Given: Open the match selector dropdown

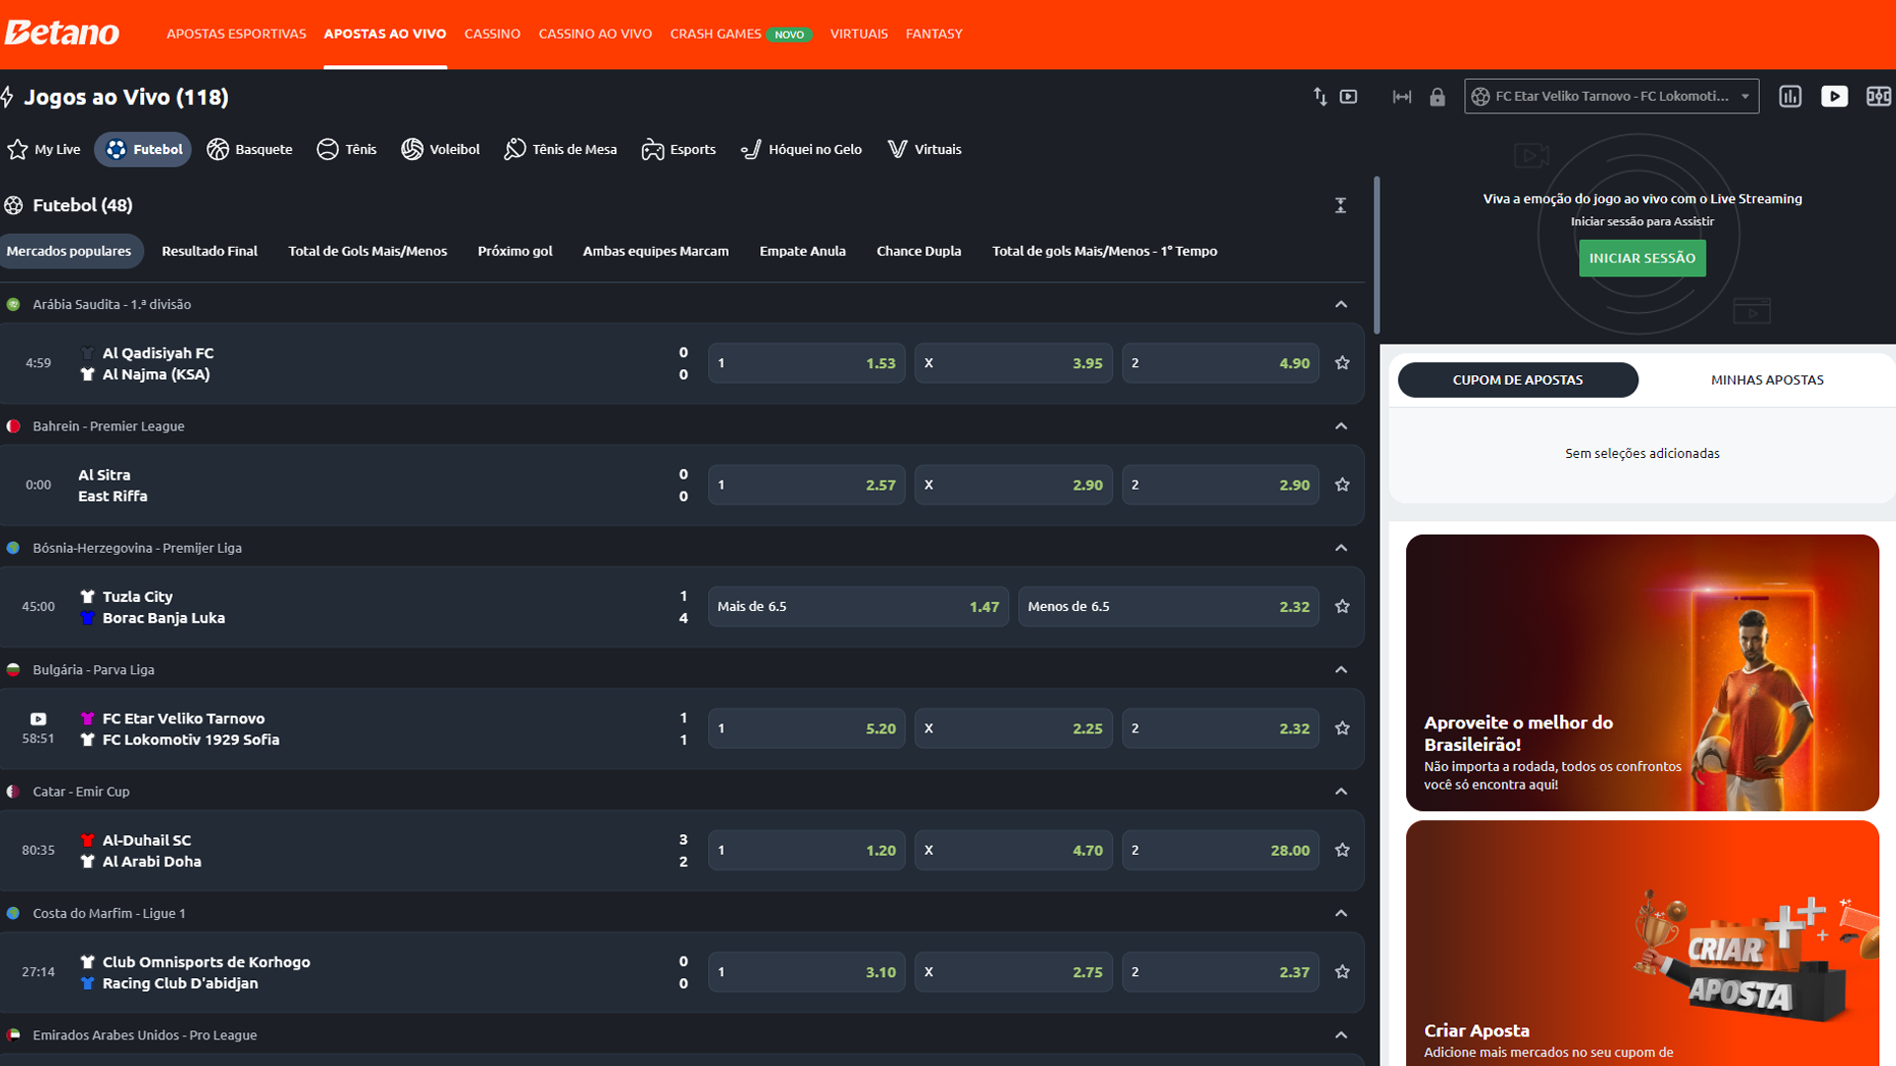Looking at the screenshot, I should [1611, 96].
